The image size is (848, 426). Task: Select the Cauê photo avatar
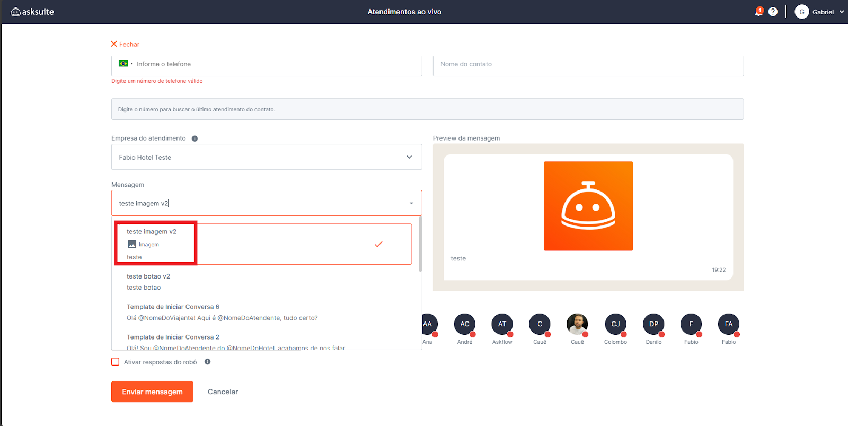577,324
